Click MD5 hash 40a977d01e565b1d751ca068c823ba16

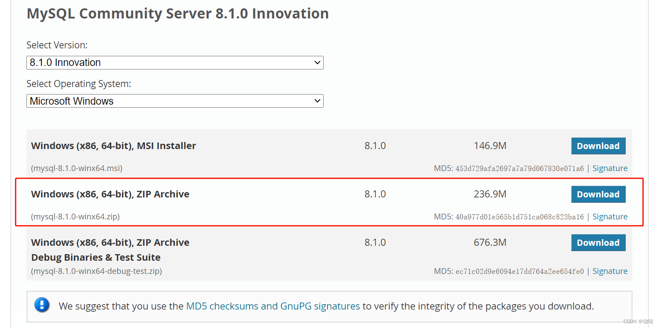[x=520, y=217]
